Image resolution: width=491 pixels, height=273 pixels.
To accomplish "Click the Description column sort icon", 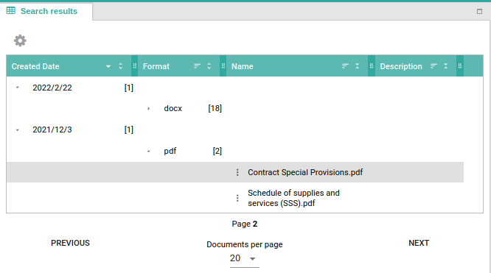I will [x=433, y=66].
